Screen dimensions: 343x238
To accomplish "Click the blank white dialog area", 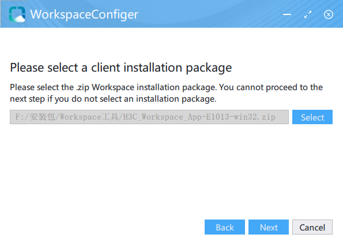I will point(171,171).
